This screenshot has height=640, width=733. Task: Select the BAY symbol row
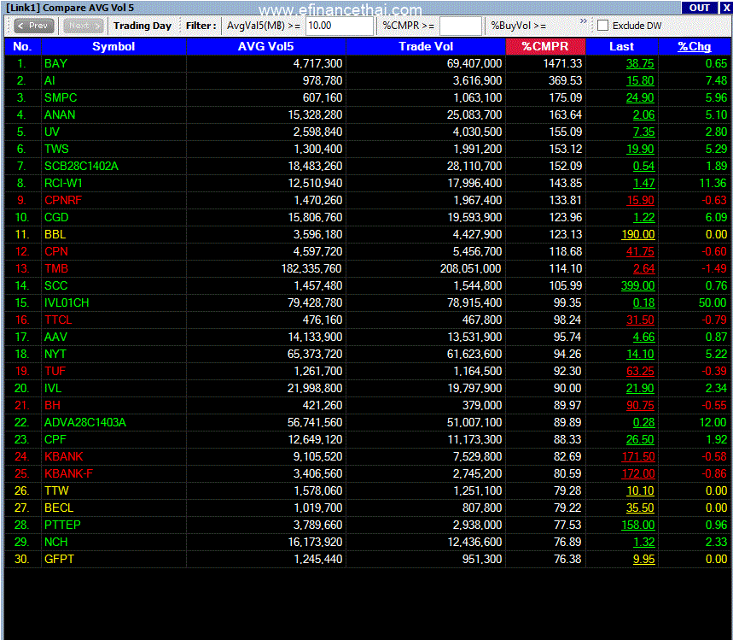(x=367, y=64)
